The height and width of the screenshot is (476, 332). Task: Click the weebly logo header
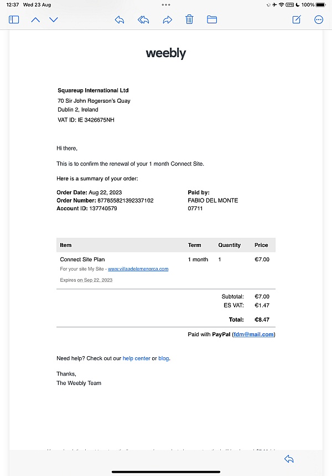[x=166, y=53]
